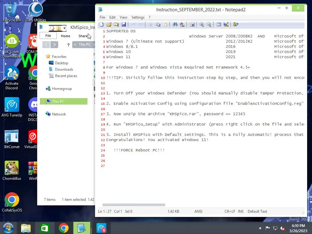
Task: Open Google Chrome from taskbar
Action: point(63,228)
